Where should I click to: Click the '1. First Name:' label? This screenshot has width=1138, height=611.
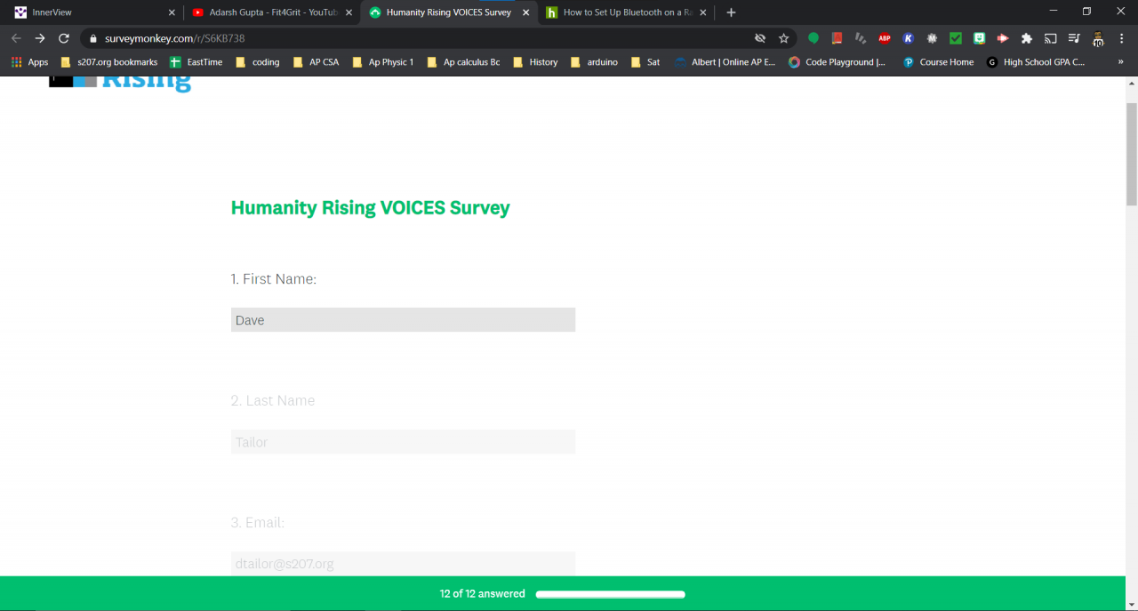[274, 279]
